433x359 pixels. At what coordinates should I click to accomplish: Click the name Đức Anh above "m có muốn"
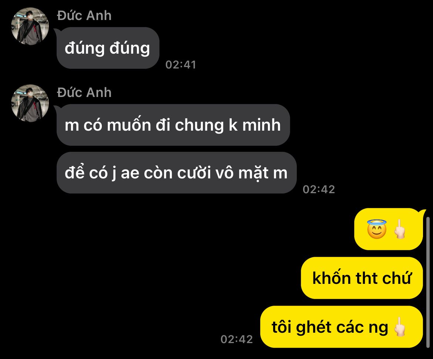(84, 93)
